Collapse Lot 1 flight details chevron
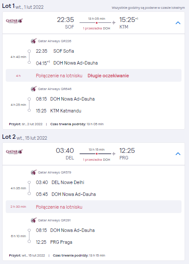 (178, 23)
